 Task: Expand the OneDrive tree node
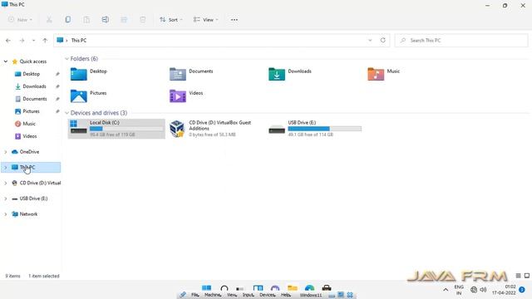pos(6,152)
